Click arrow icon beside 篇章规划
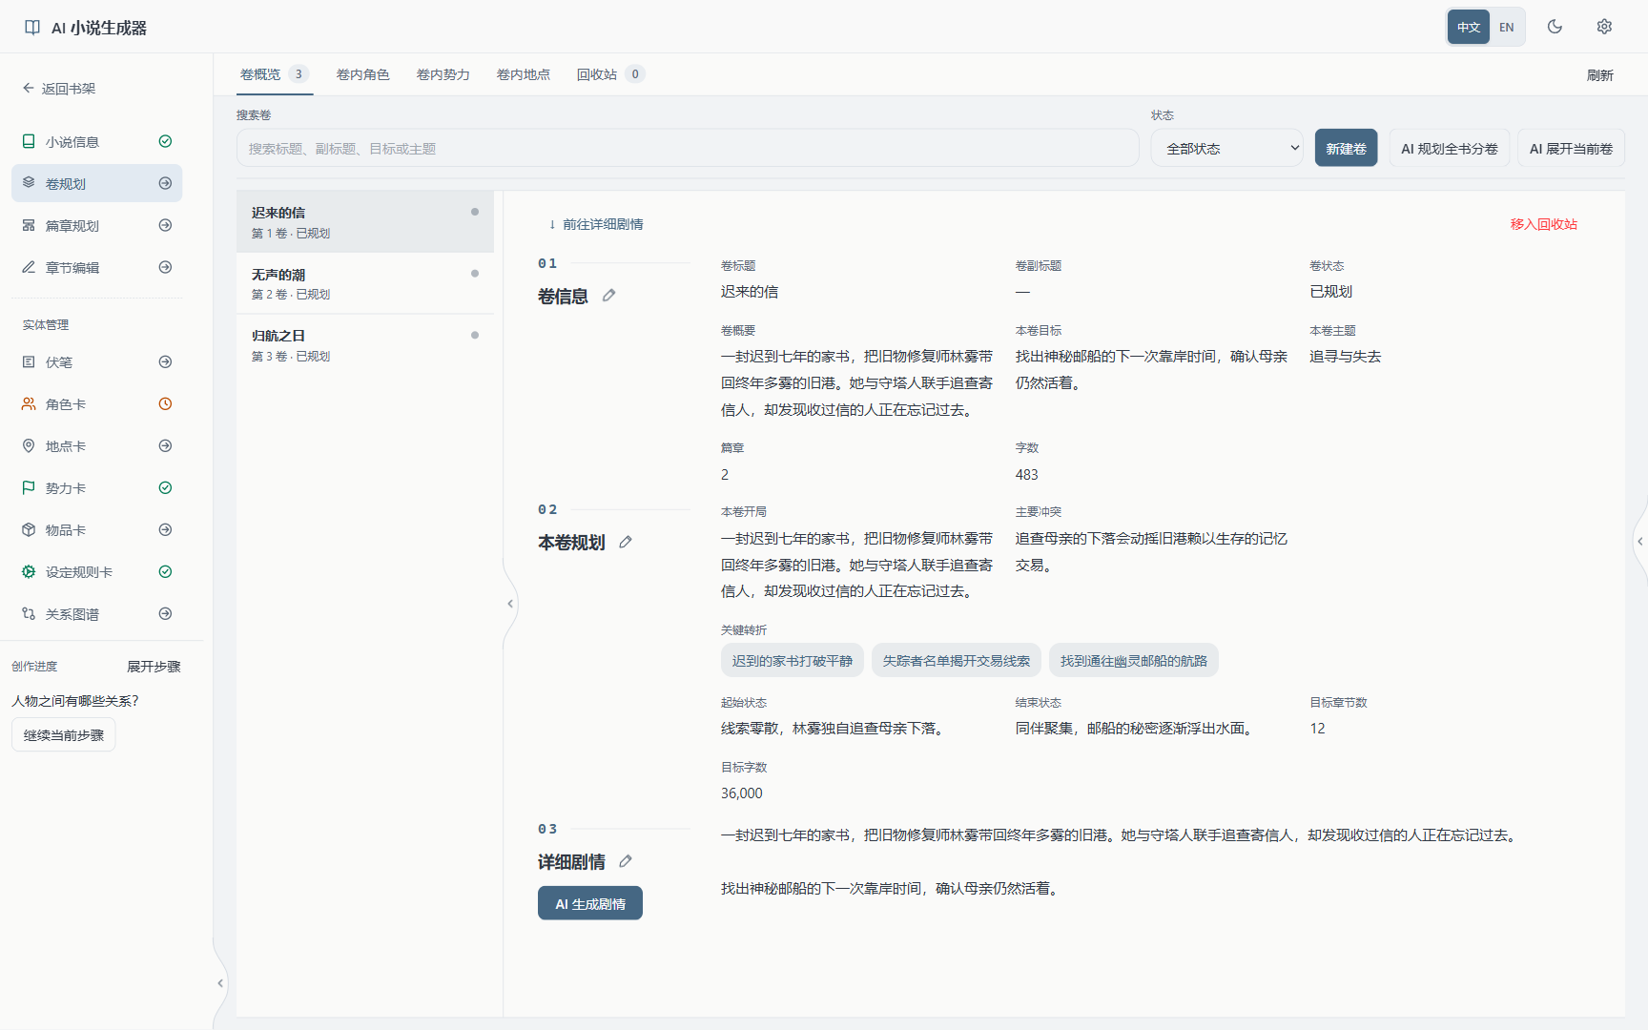The height and width of the screenshot is (1030, 1648). pos(165,226)
